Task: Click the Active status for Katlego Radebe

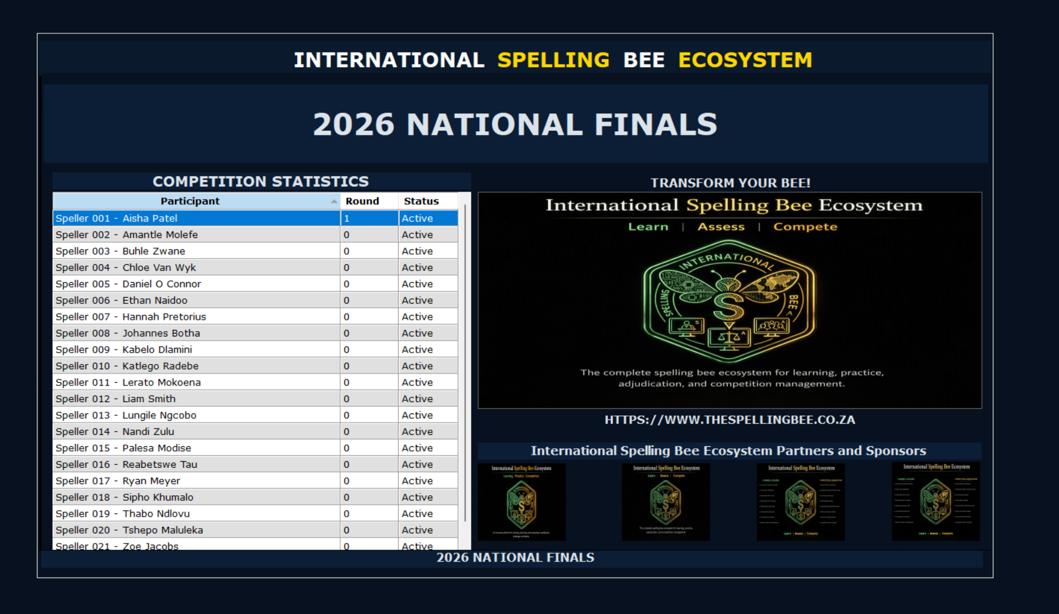Action: 428,366
